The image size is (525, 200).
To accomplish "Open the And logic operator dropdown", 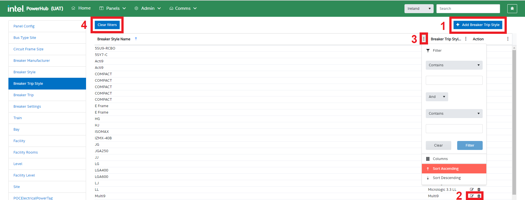I will click(437, 97).
